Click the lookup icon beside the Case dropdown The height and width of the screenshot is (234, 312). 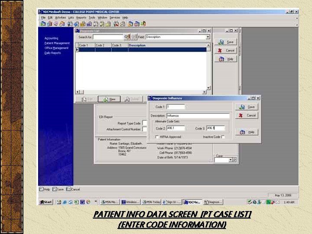tap(234, 160)
